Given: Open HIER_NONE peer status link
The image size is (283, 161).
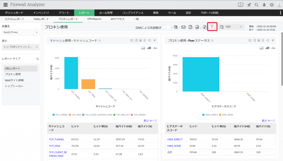Looking at the screenshot, I should (x=174, y=146).
